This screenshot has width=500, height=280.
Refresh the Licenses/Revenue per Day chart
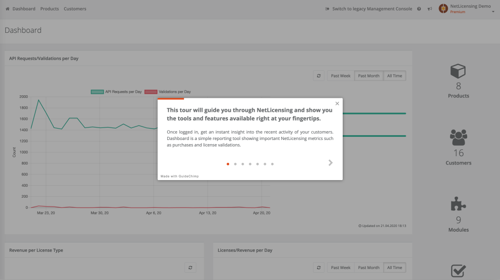(319, 268)
